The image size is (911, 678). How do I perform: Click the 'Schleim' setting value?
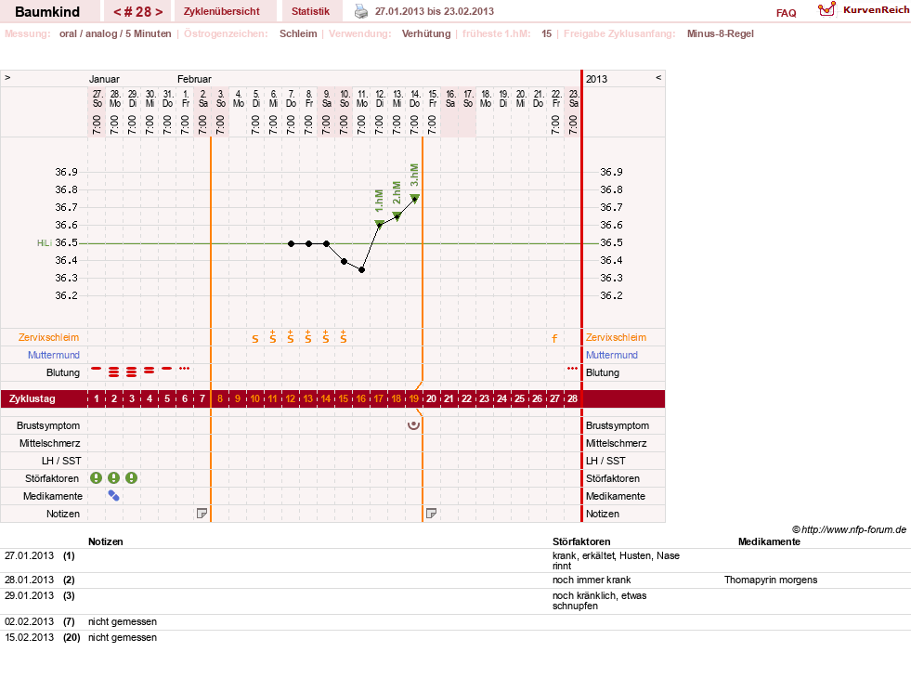coord(298,33)
